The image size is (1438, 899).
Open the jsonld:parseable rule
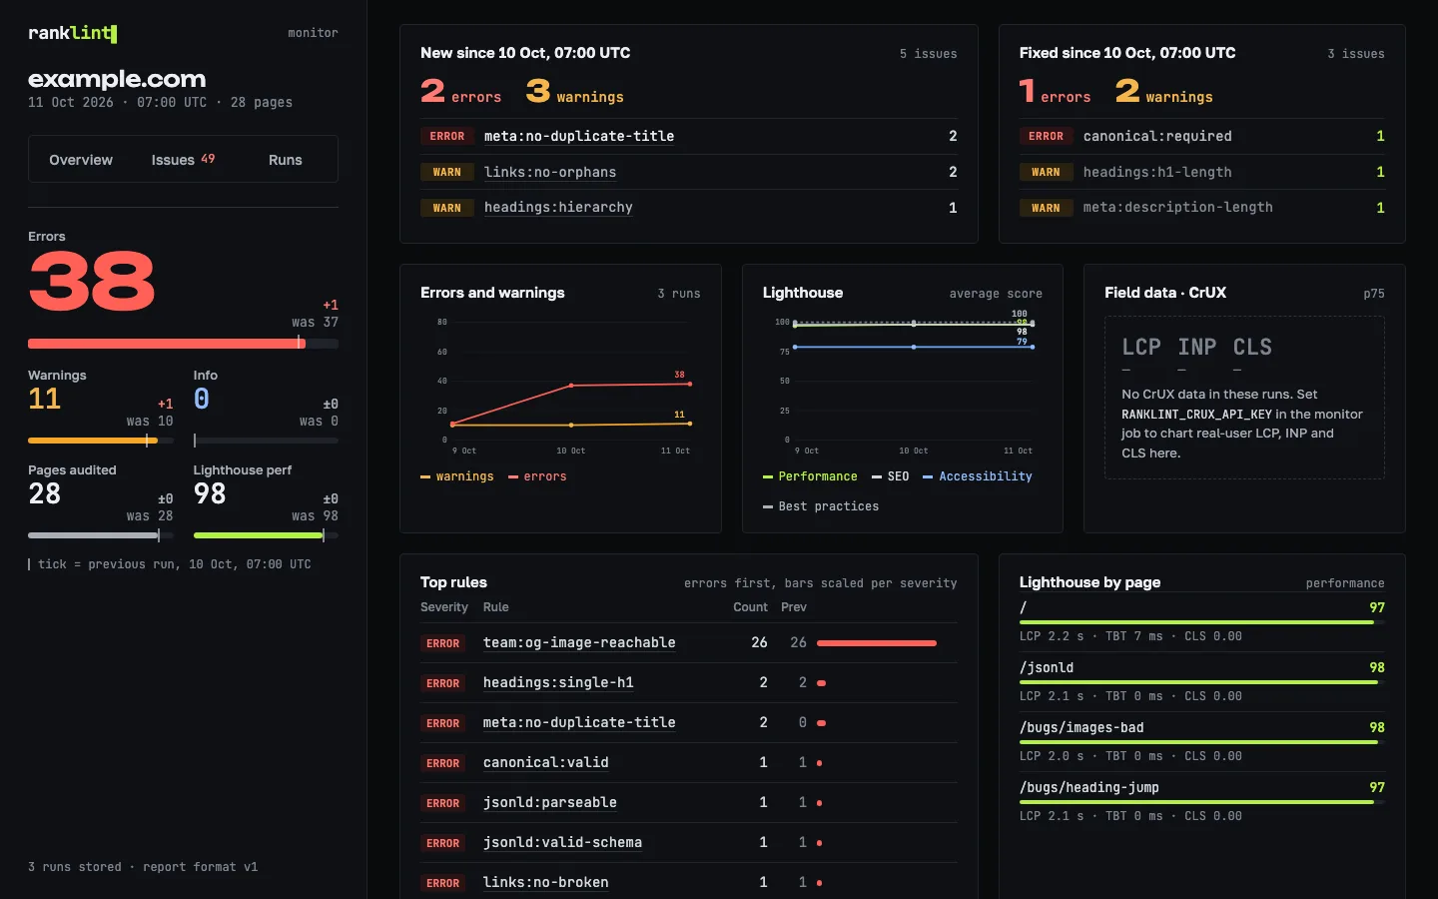(x=550, y=802)
